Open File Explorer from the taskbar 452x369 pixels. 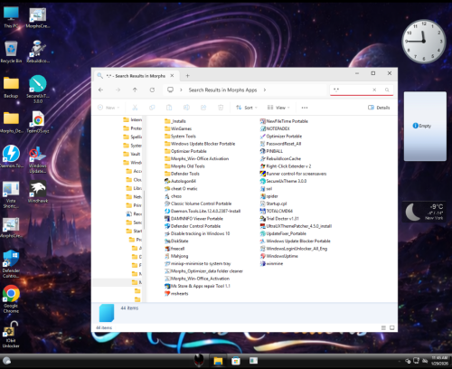coord(218,361)
